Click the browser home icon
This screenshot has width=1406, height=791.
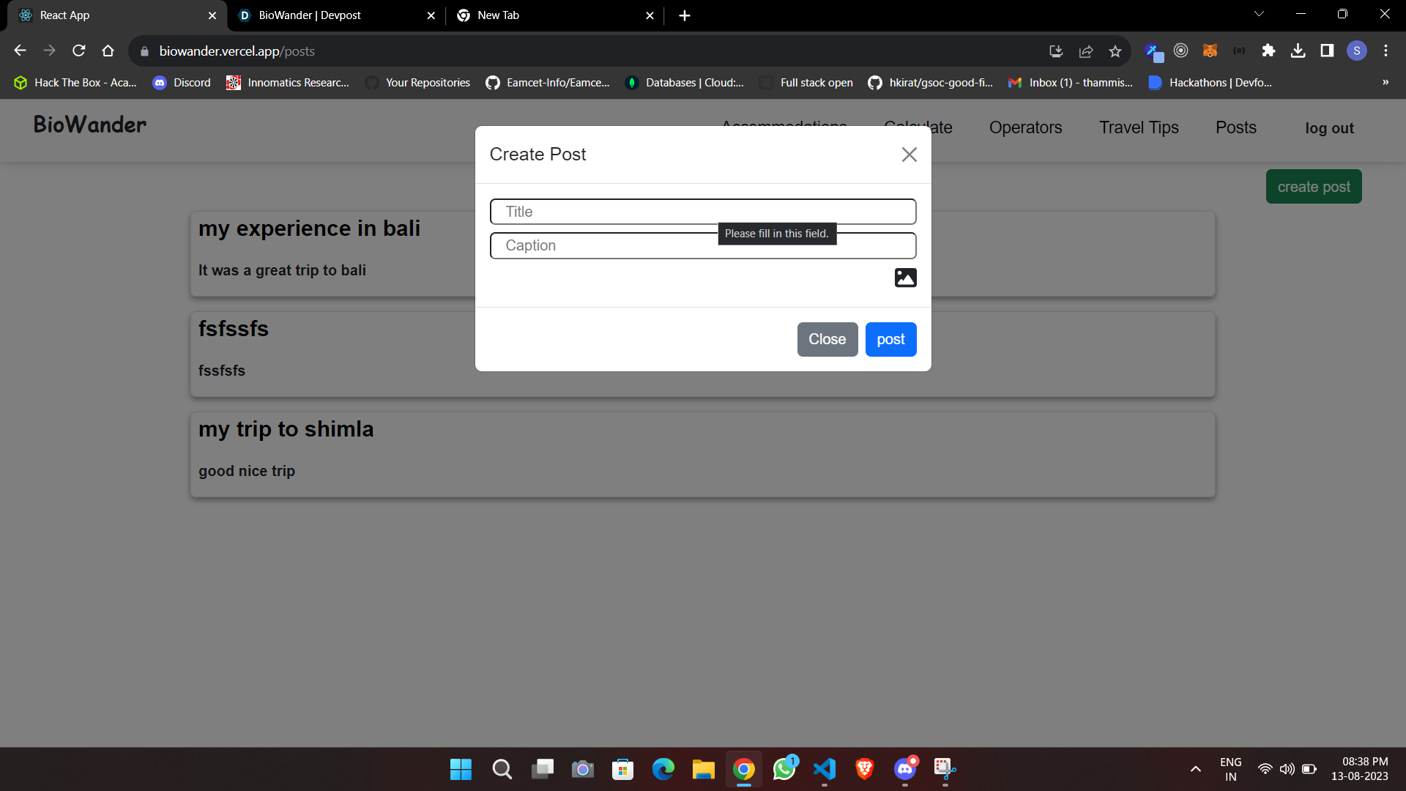click(x=108, y=51)
